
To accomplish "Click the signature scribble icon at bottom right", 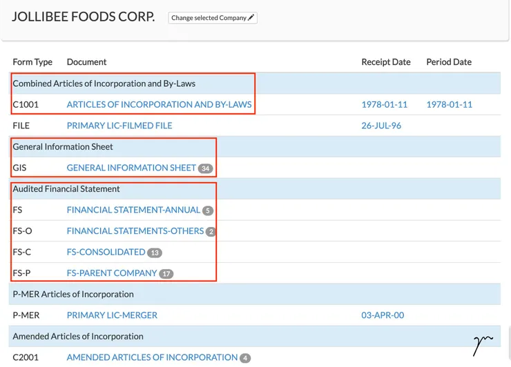I will (x=483, y=344).
